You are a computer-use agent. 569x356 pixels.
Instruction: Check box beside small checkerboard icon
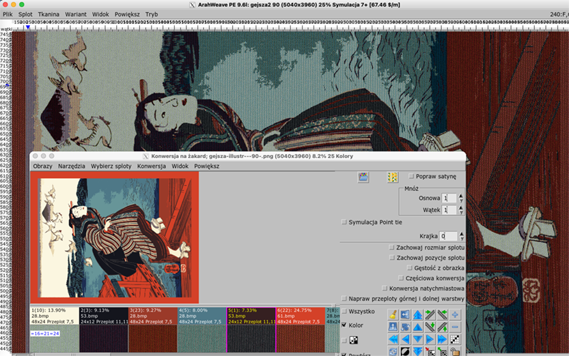344,340
